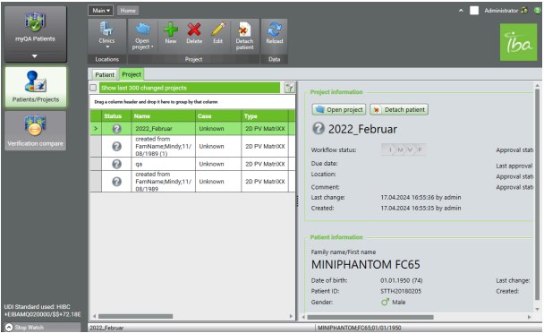This screenshot has height=333, width=544.
Task: Click the Administrator user icon
Action: point(524,10)
